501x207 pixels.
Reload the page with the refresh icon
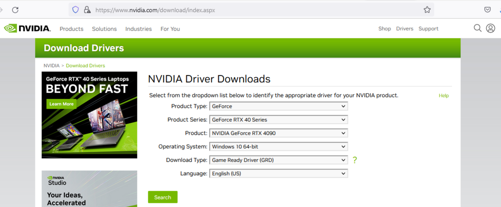point(15,10)
